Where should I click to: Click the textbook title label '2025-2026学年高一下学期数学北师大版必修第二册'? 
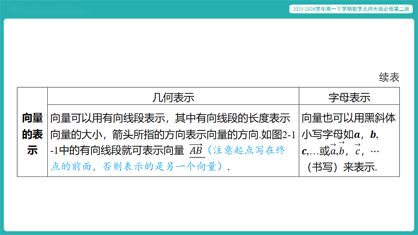click(351, 10)
